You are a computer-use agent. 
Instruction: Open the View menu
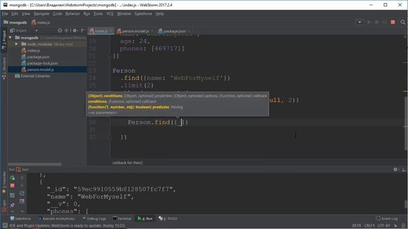click(25, 14)
